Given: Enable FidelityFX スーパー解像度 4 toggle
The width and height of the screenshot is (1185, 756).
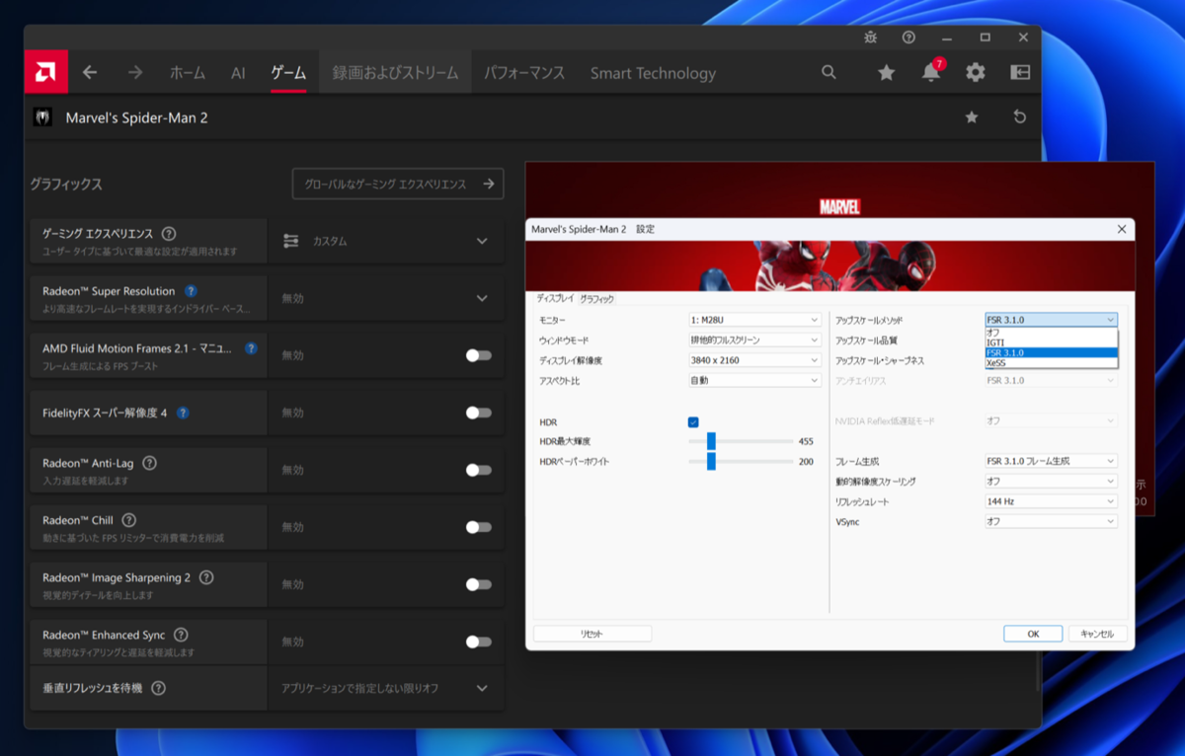Looking at the screenshot, I should click(479, 413).
